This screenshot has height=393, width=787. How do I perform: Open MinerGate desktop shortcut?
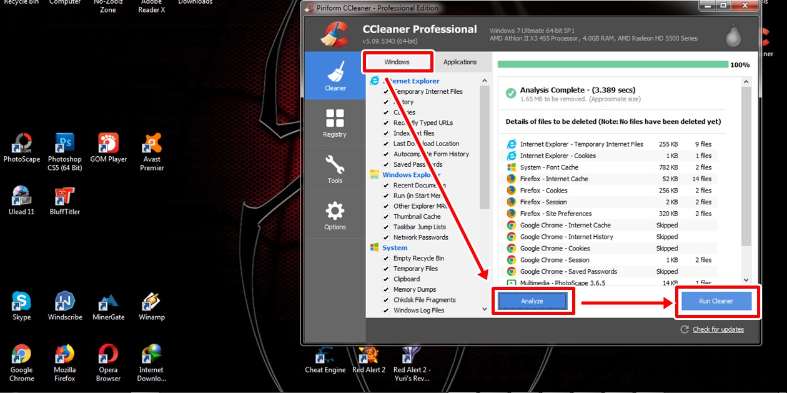pyautogui.click(x=108, y=306)
